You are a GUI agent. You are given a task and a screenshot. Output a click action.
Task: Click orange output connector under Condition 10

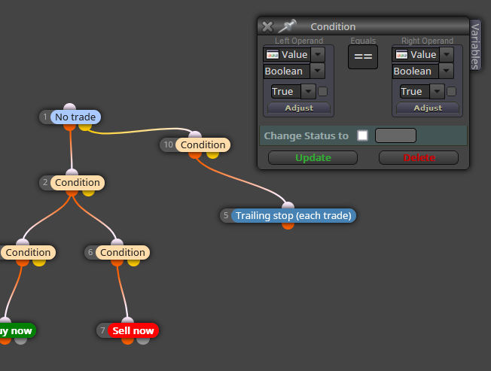click(x=195, y=154)
